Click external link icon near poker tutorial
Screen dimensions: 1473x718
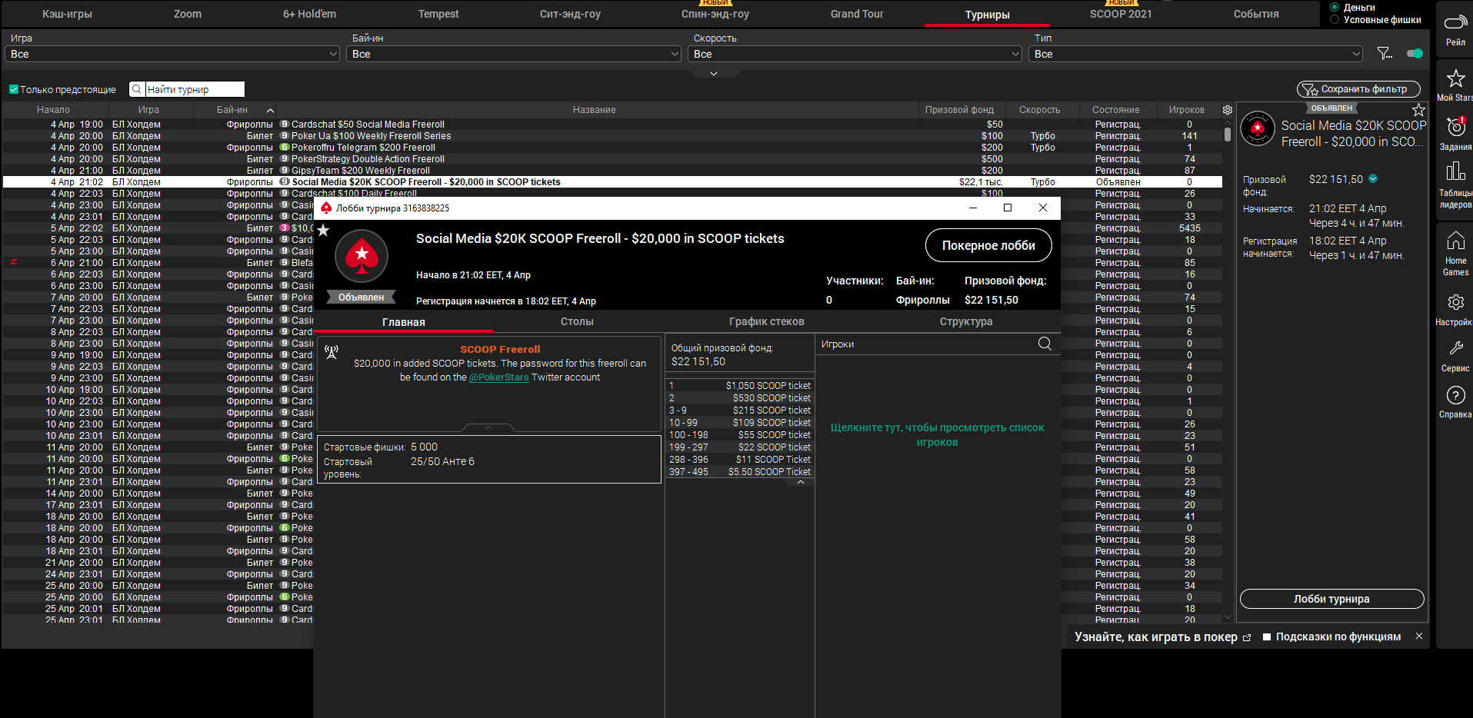(1247, 637)
